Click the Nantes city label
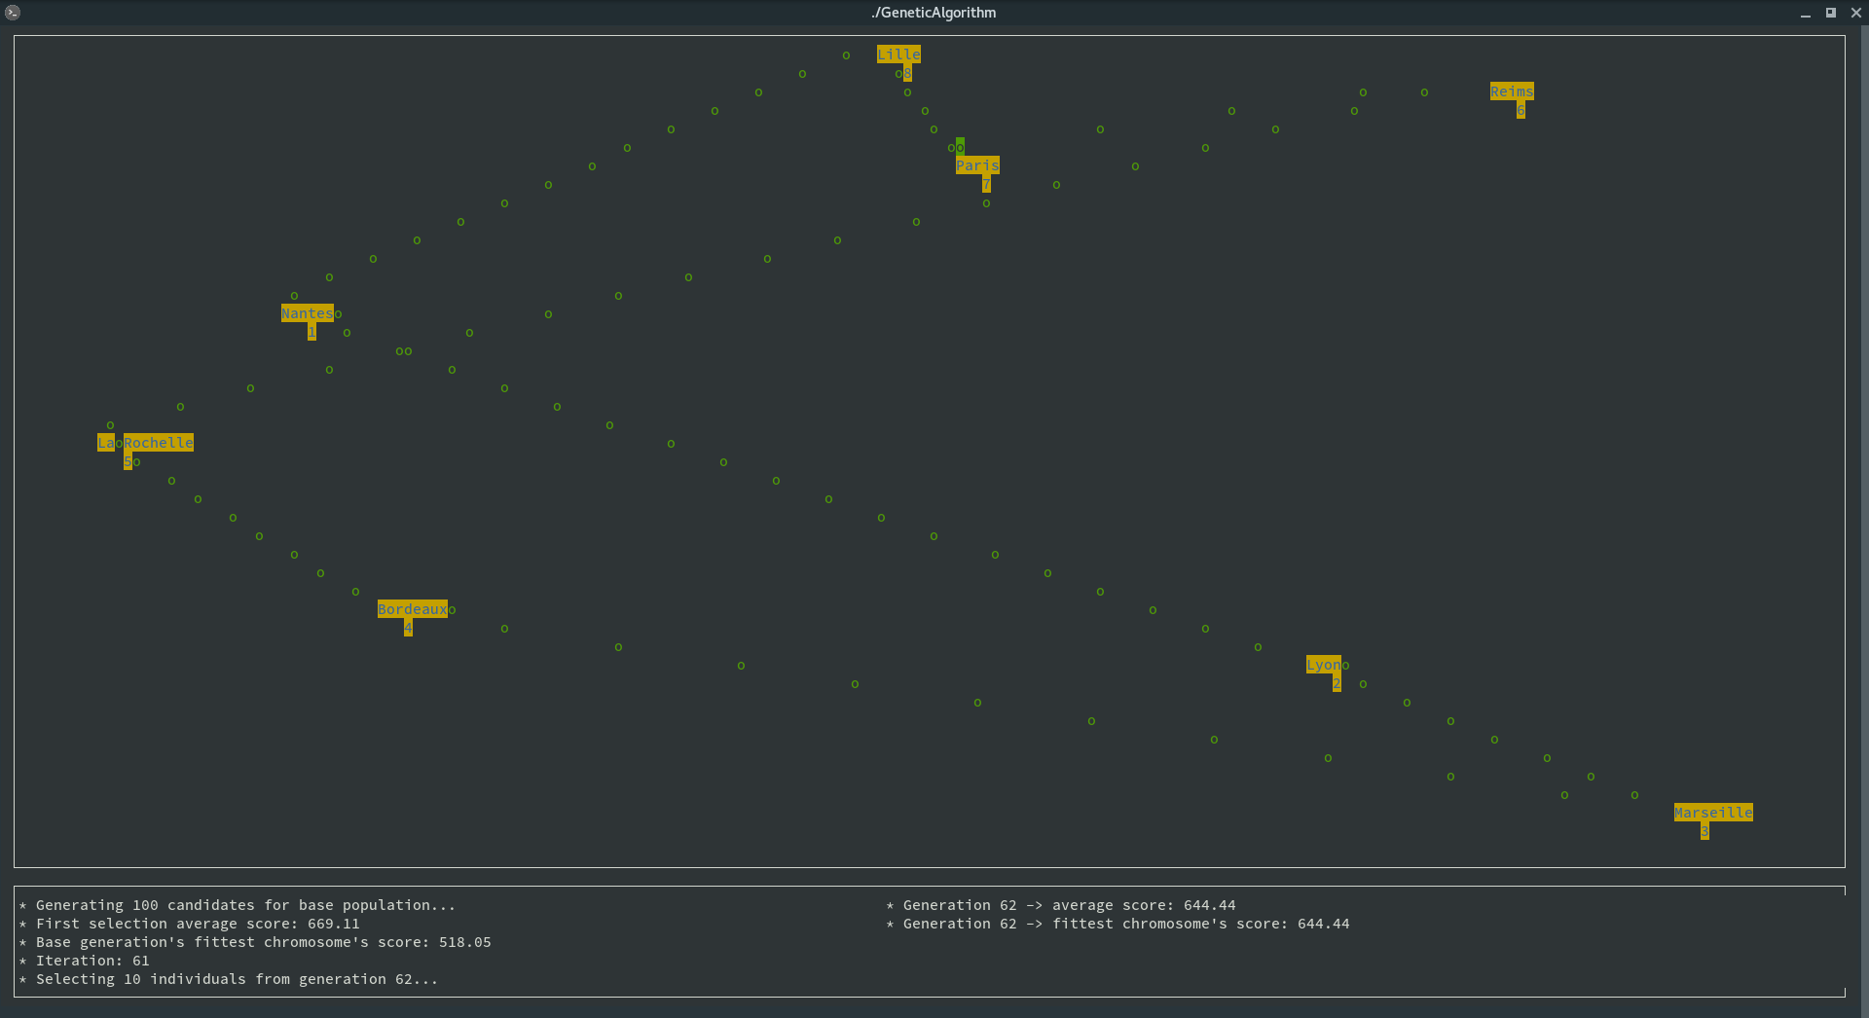The image size is (1869, 1018). click(x=308, y=313)
